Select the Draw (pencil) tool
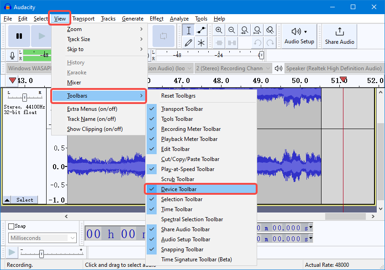 point(188,43)
